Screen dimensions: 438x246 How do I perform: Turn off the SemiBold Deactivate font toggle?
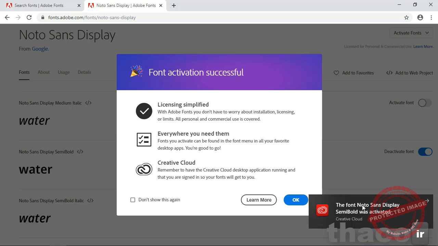425,152
